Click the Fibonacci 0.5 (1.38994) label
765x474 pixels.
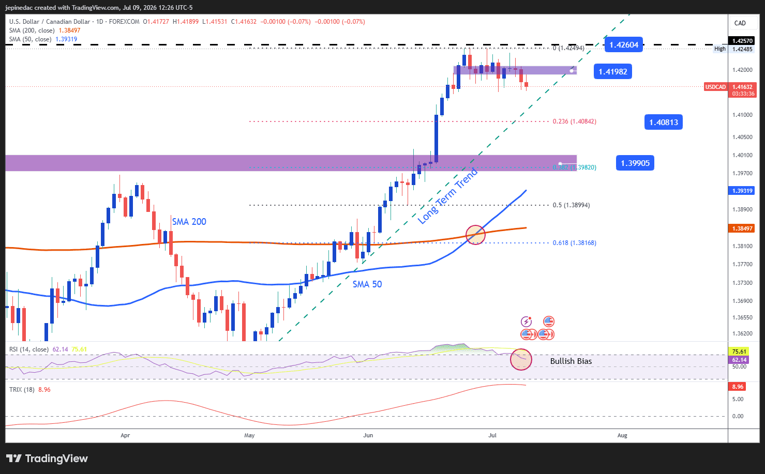[x=571, y=205]
